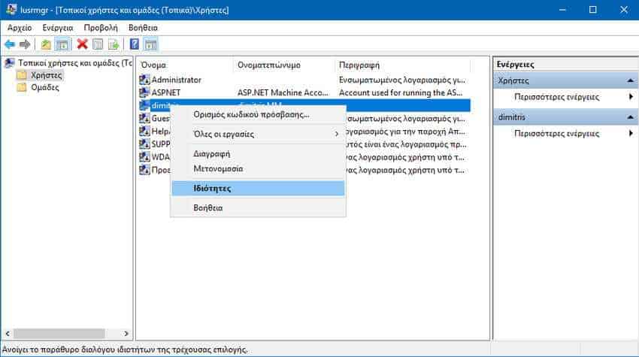Viewport: 639px width, 357px height.
Task: Click the Back arrow toolbar icon
Action: (x=9, y=44)
